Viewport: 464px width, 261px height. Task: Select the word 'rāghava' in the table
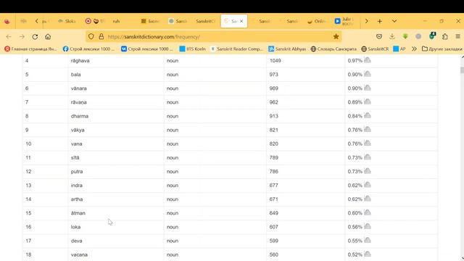80,61
